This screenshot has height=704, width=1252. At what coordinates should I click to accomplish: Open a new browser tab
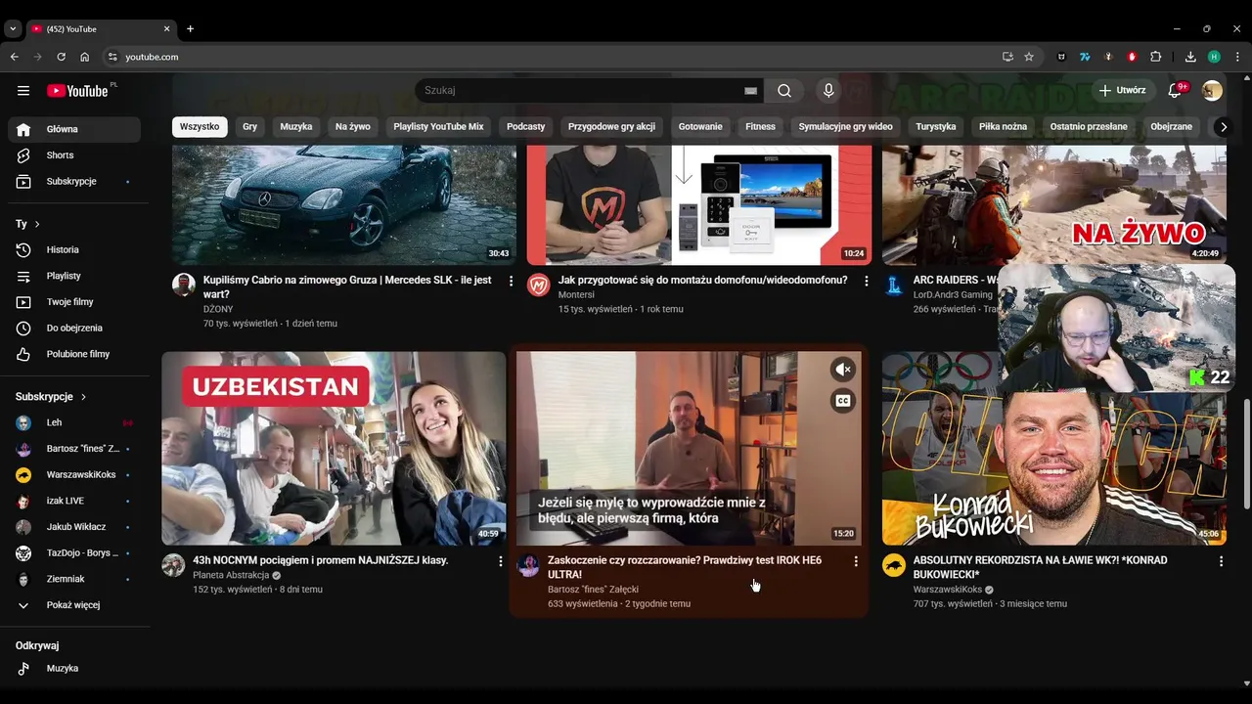pos(190,28)
